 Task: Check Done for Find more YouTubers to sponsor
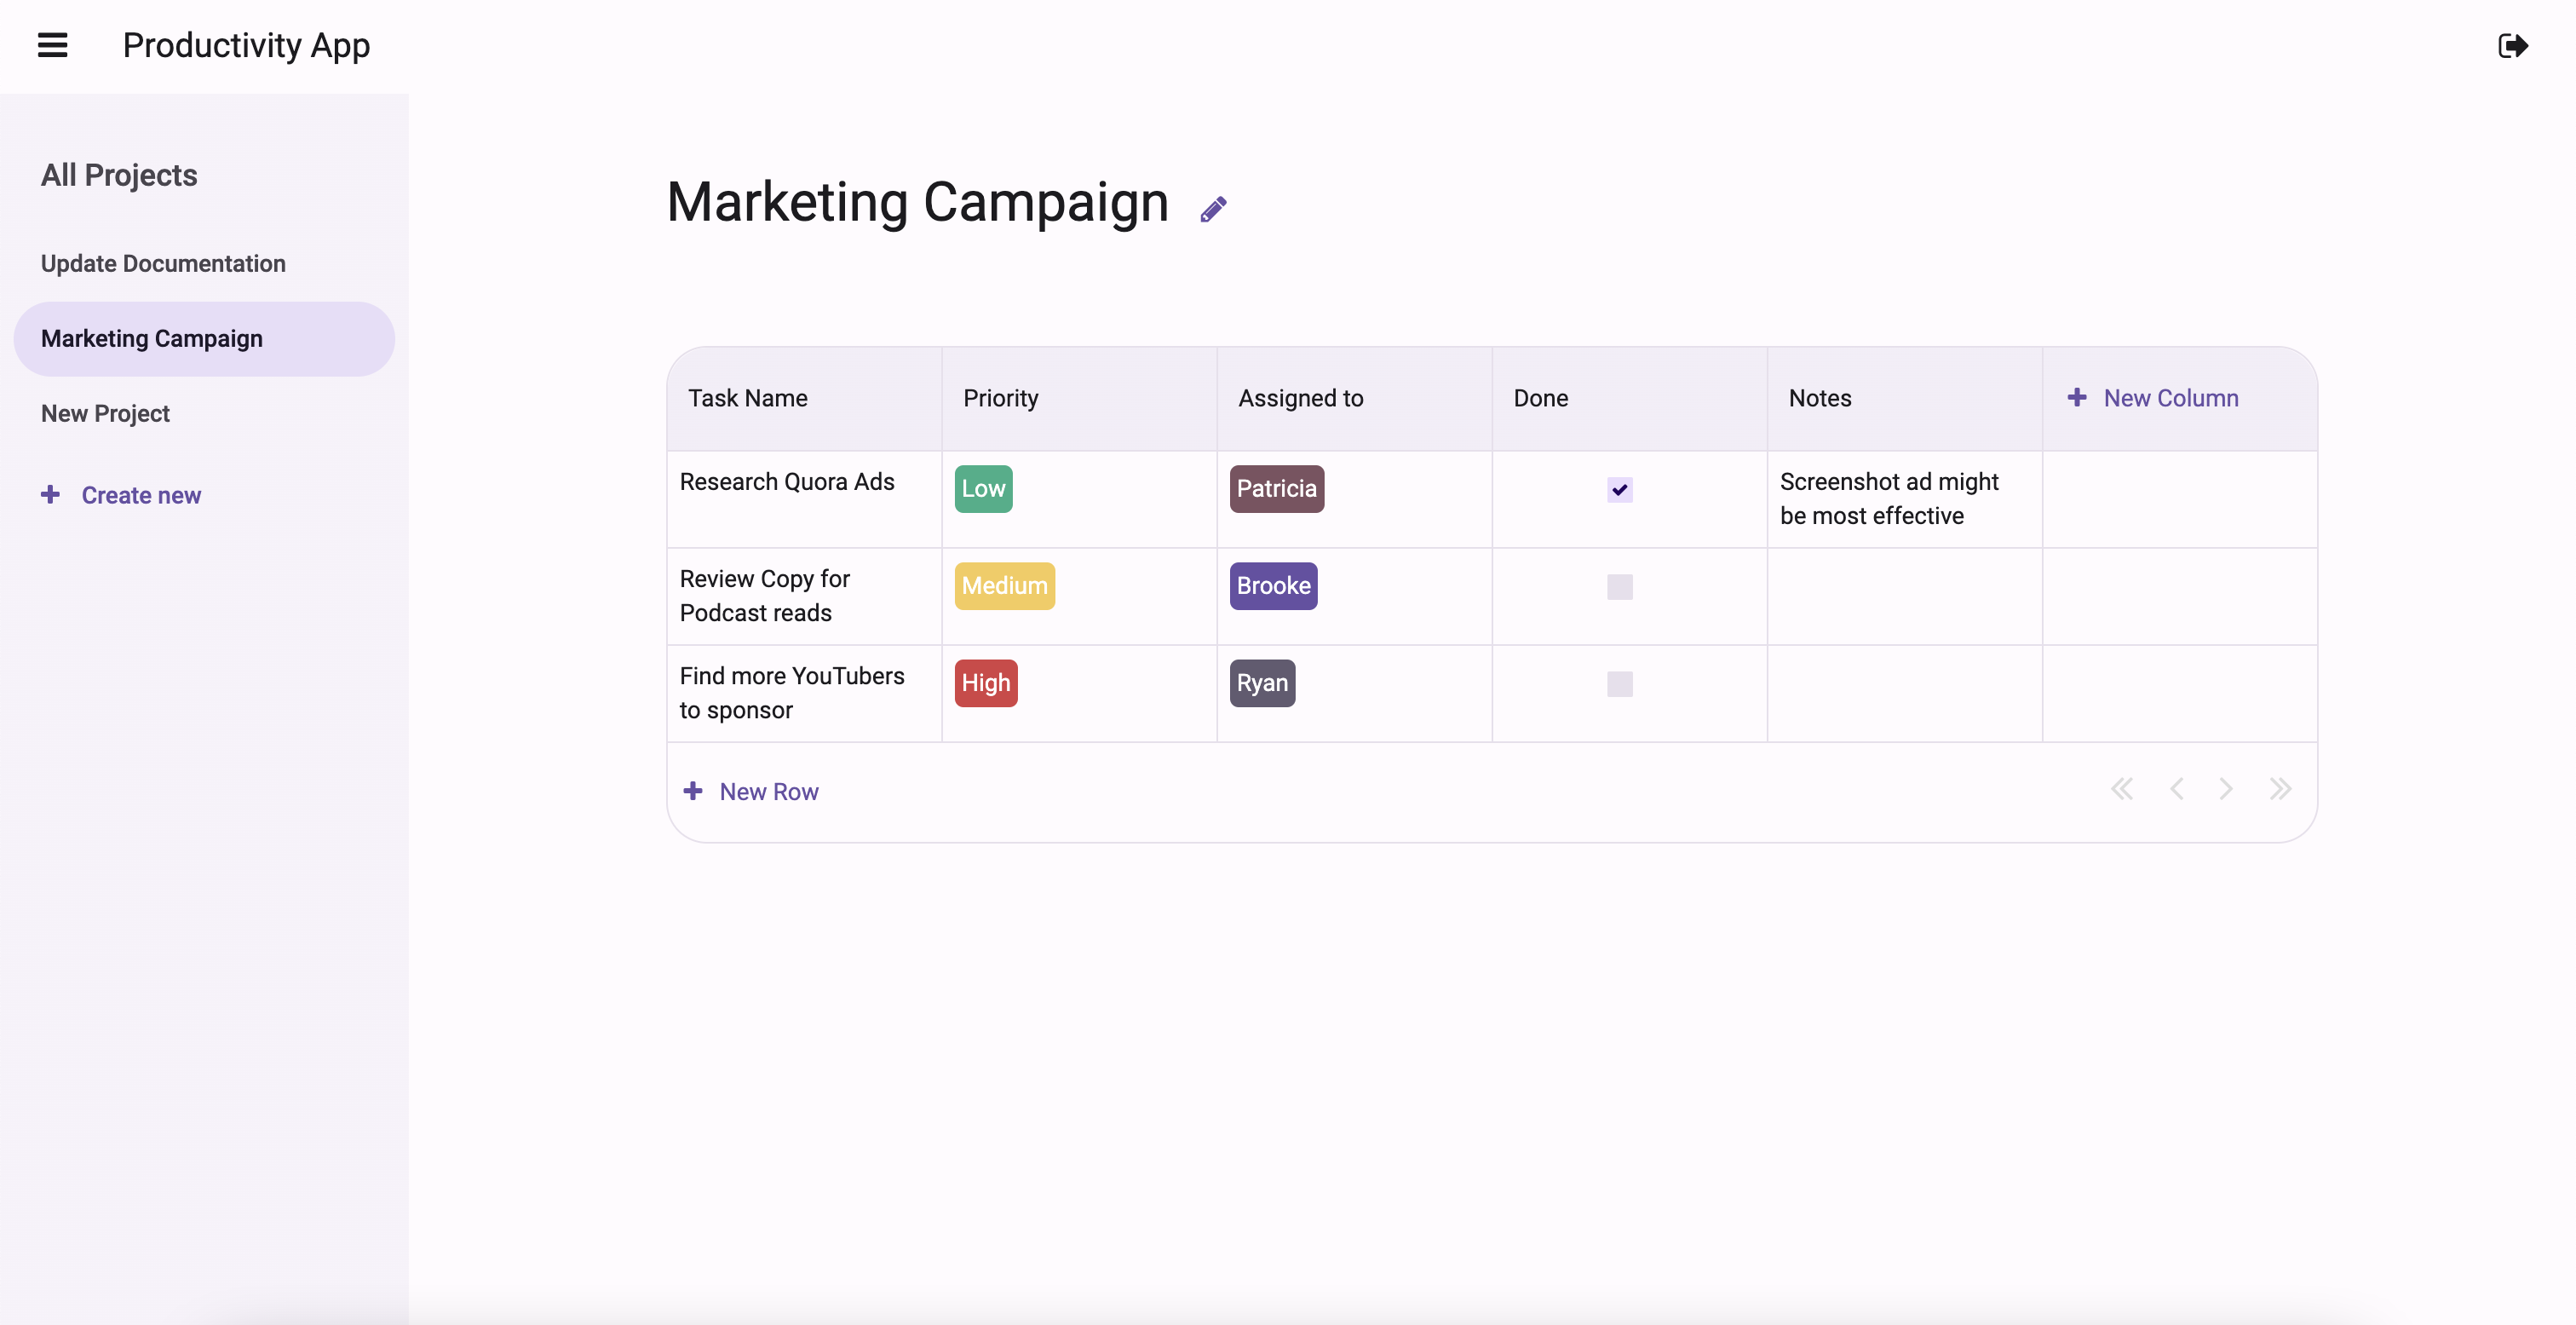click(1619, 684)
